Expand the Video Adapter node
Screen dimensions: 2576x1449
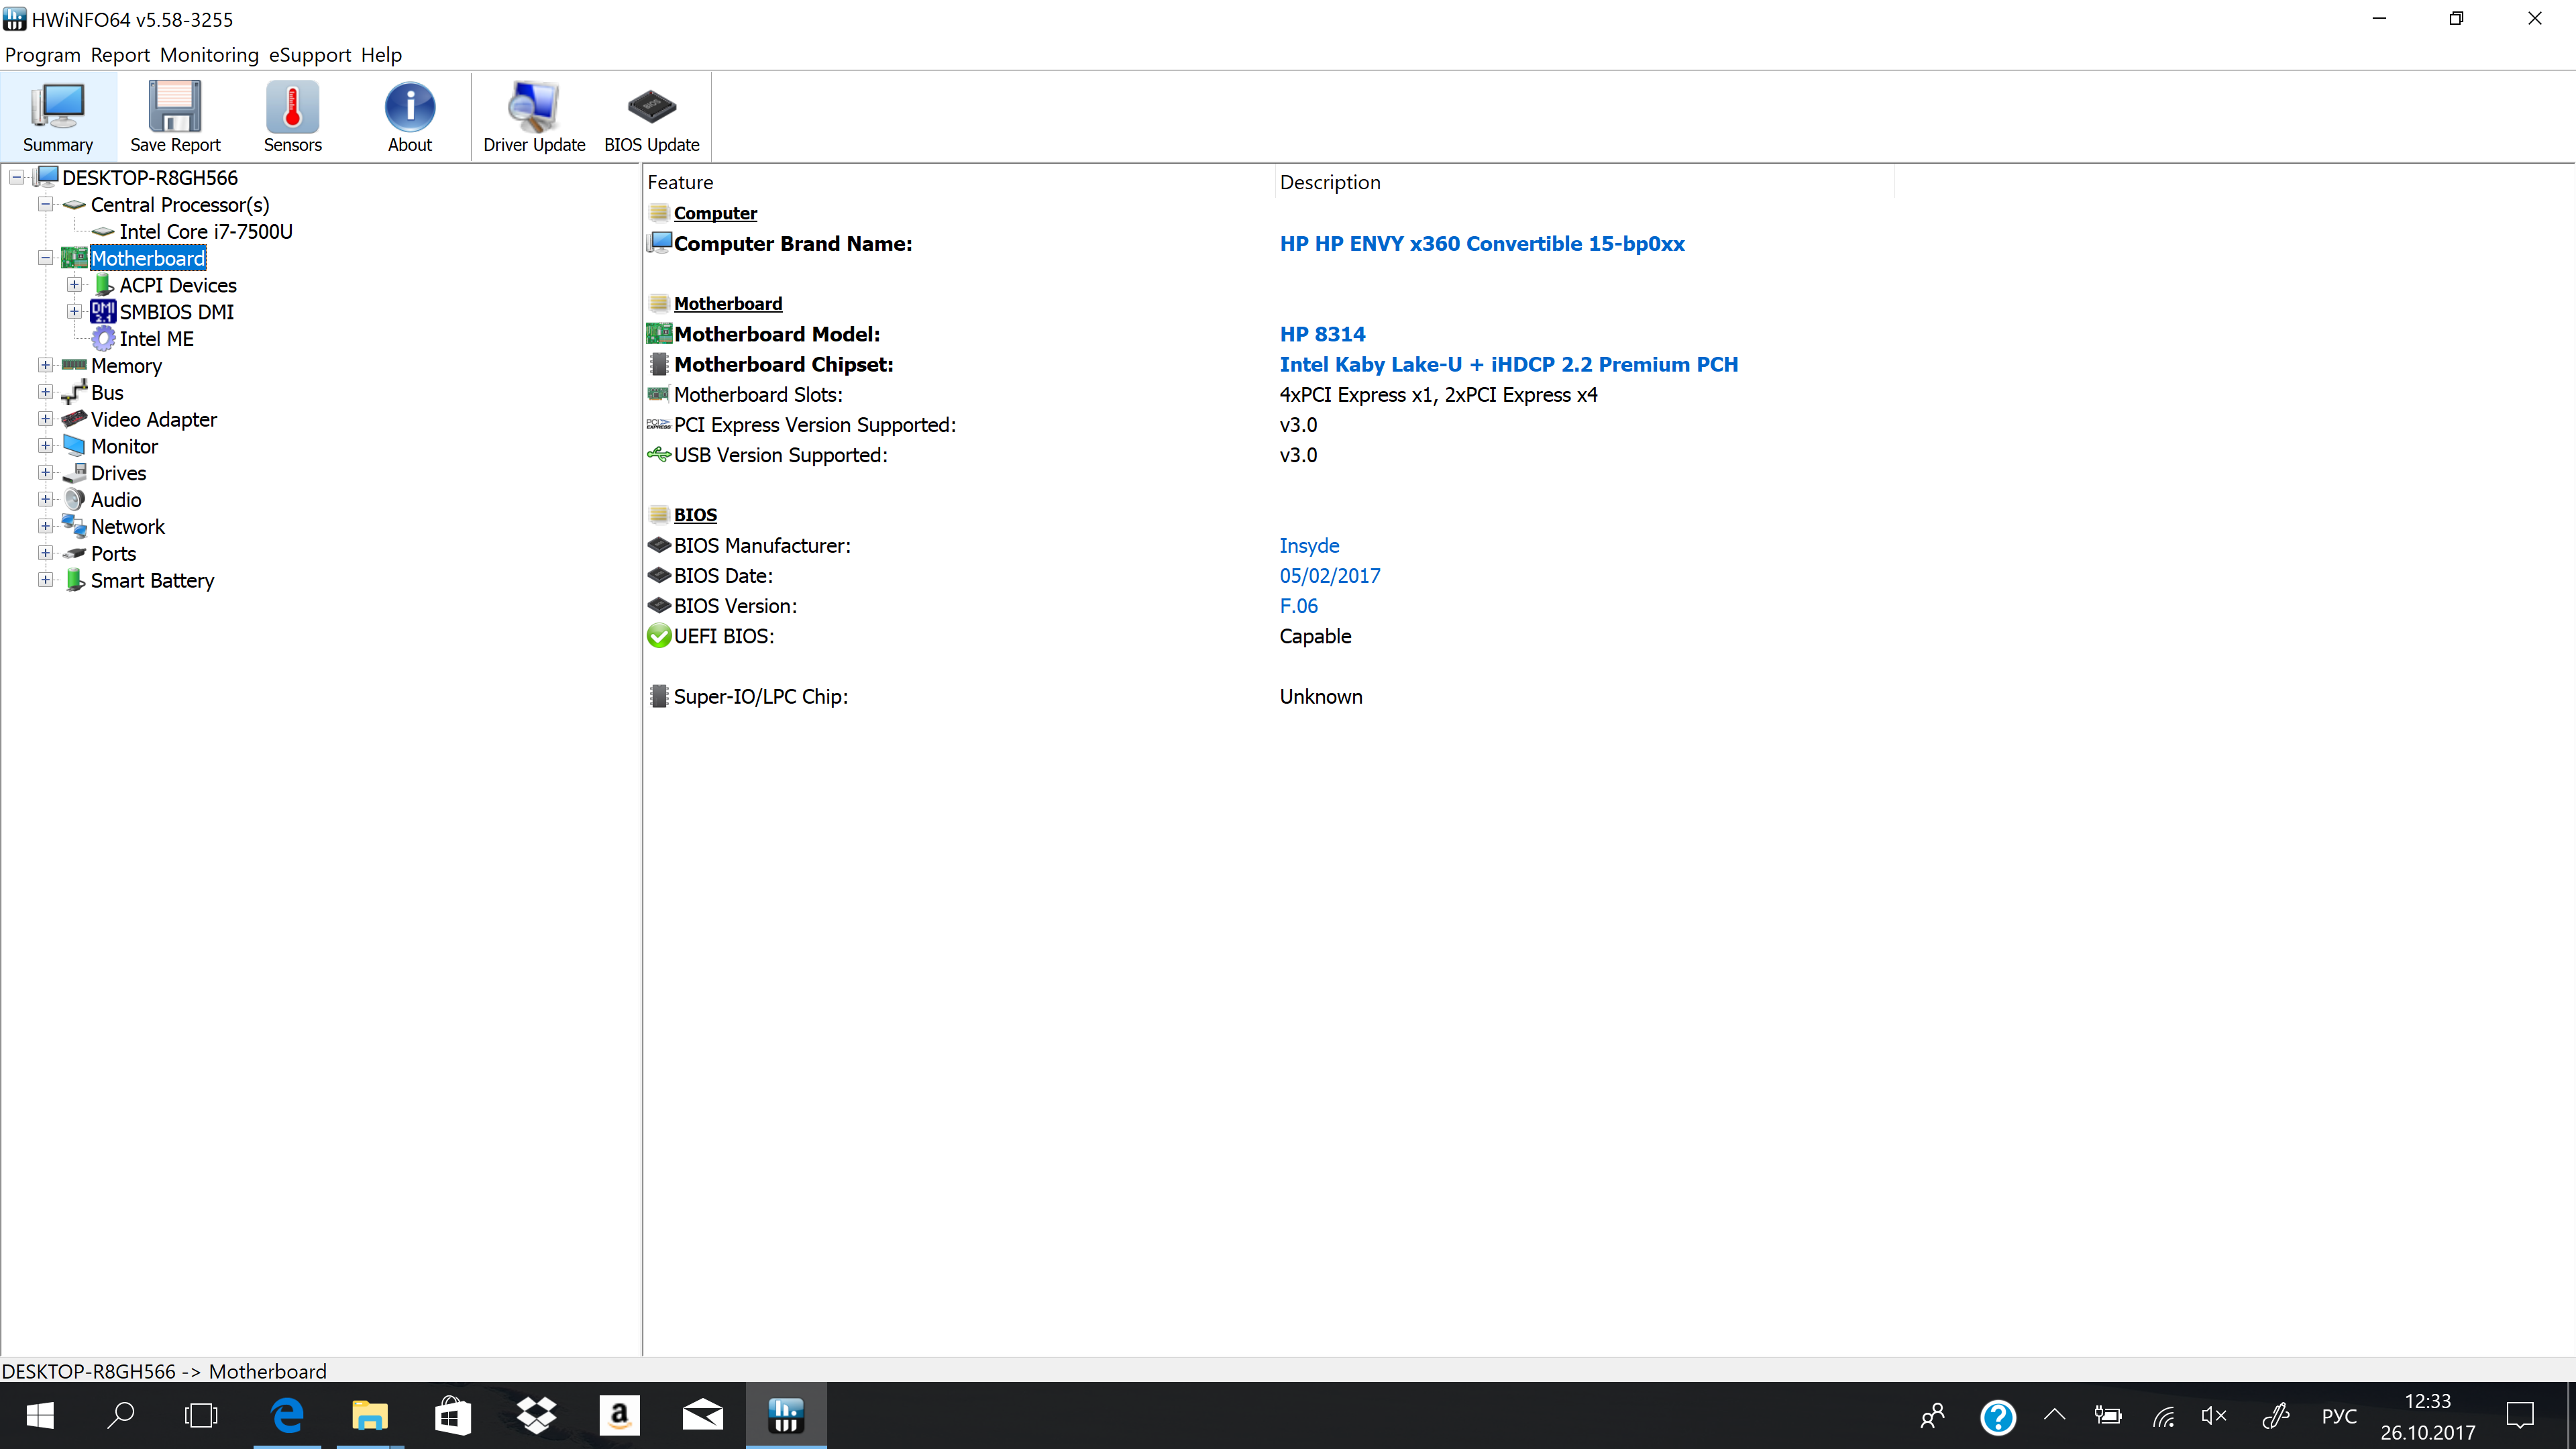click(x=45, y=419)
